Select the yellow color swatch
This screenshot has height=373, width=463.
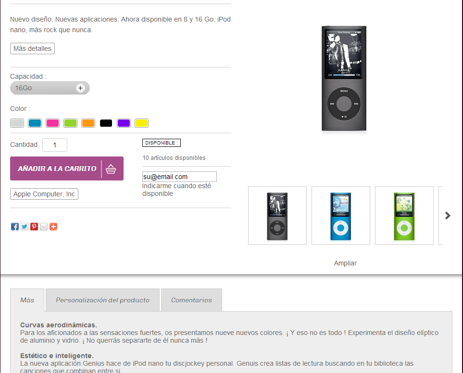coord(141,123)
